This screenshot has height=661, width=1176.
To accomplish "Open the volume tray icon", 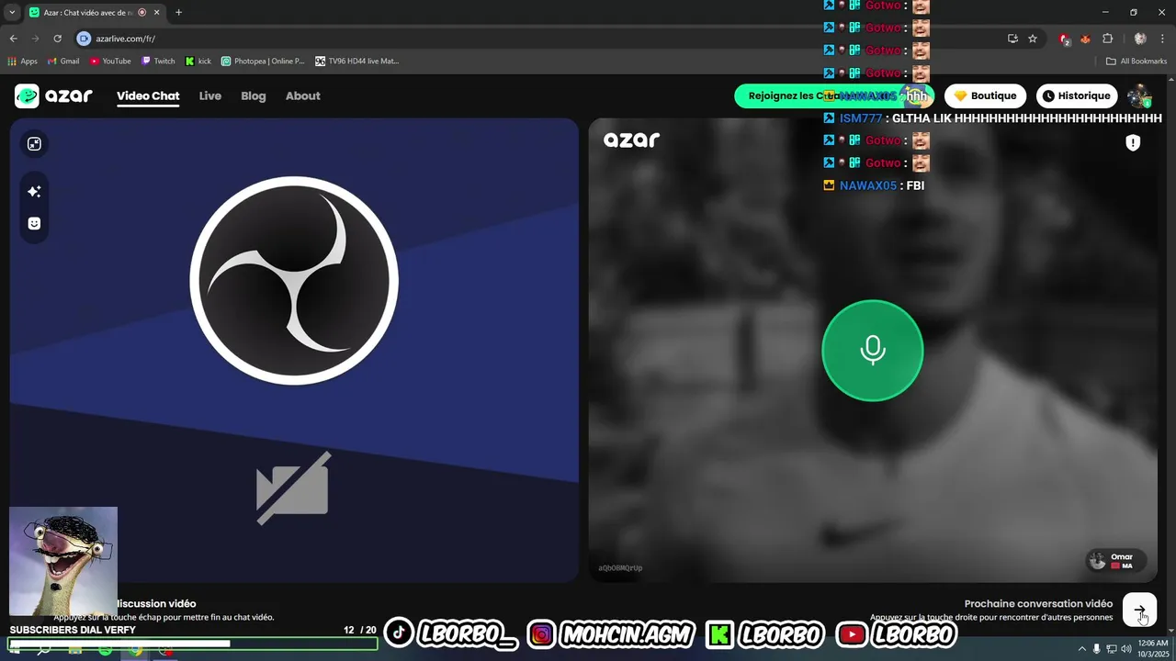I will (1126, 649).
